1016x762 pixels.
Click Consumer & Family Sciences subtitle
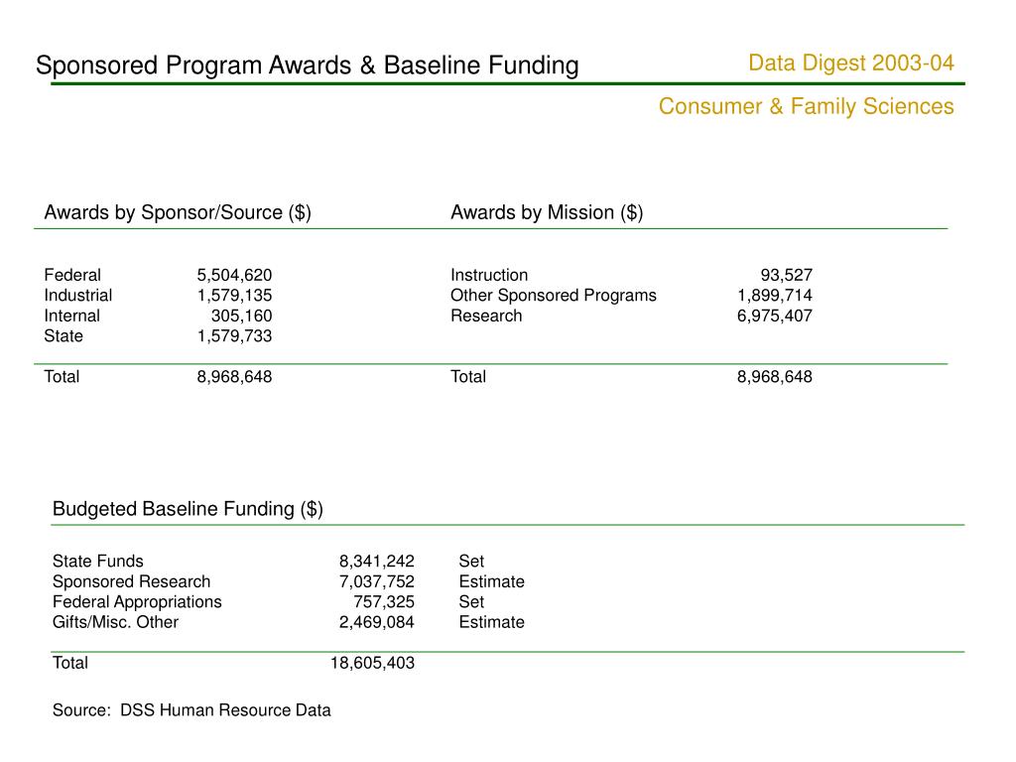(x=806, y=106)
